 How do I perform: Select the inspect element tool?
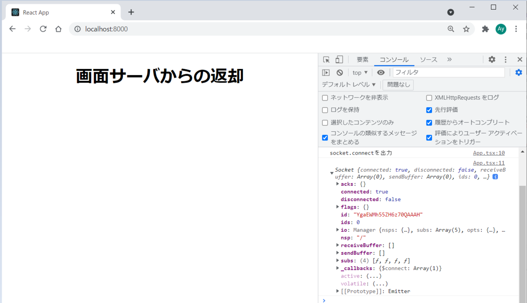pyautogui.click(x=326, y=59)
